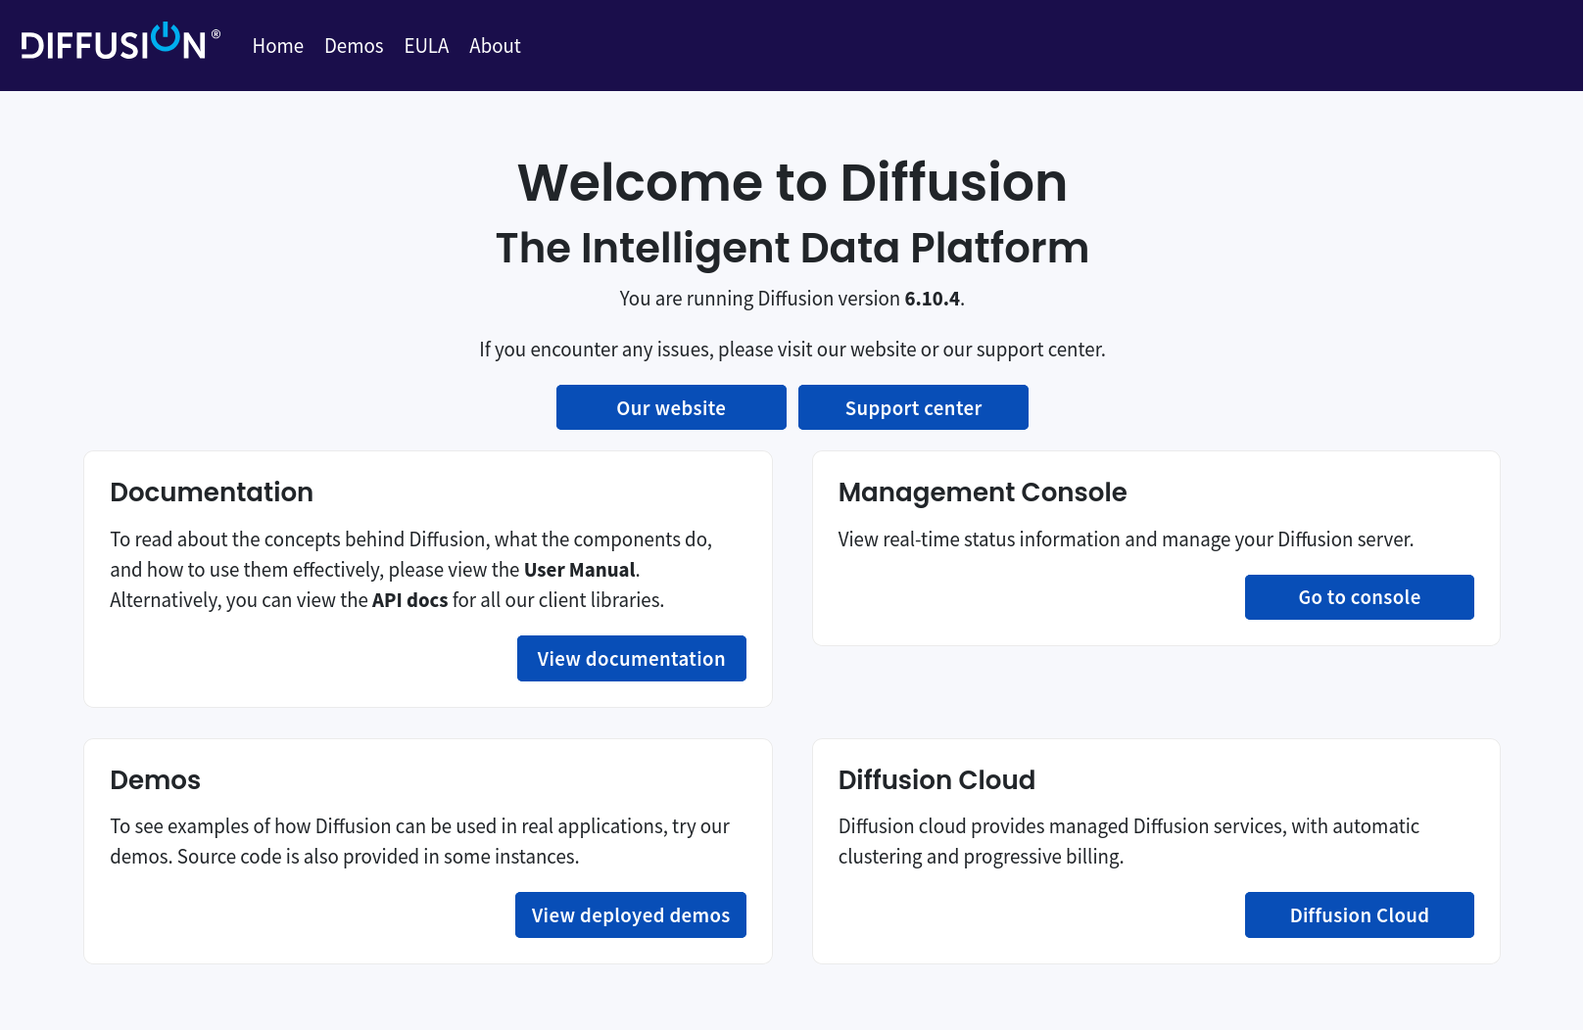Image resolution: width=1584 pixels, height=1030 pixels.
Task: Click the Welcome to Diffusion heading
Action: (x=792, y=183)
